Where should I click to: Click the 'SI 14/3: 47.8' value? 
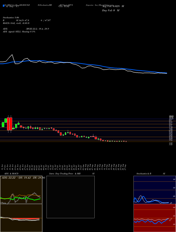click(23, 20)
